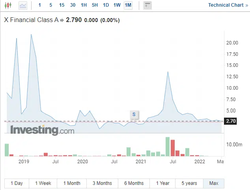The width and height of the screenshot is (250, 190).
Task: Click the 2022 date axis label
Action: point(200,162)
